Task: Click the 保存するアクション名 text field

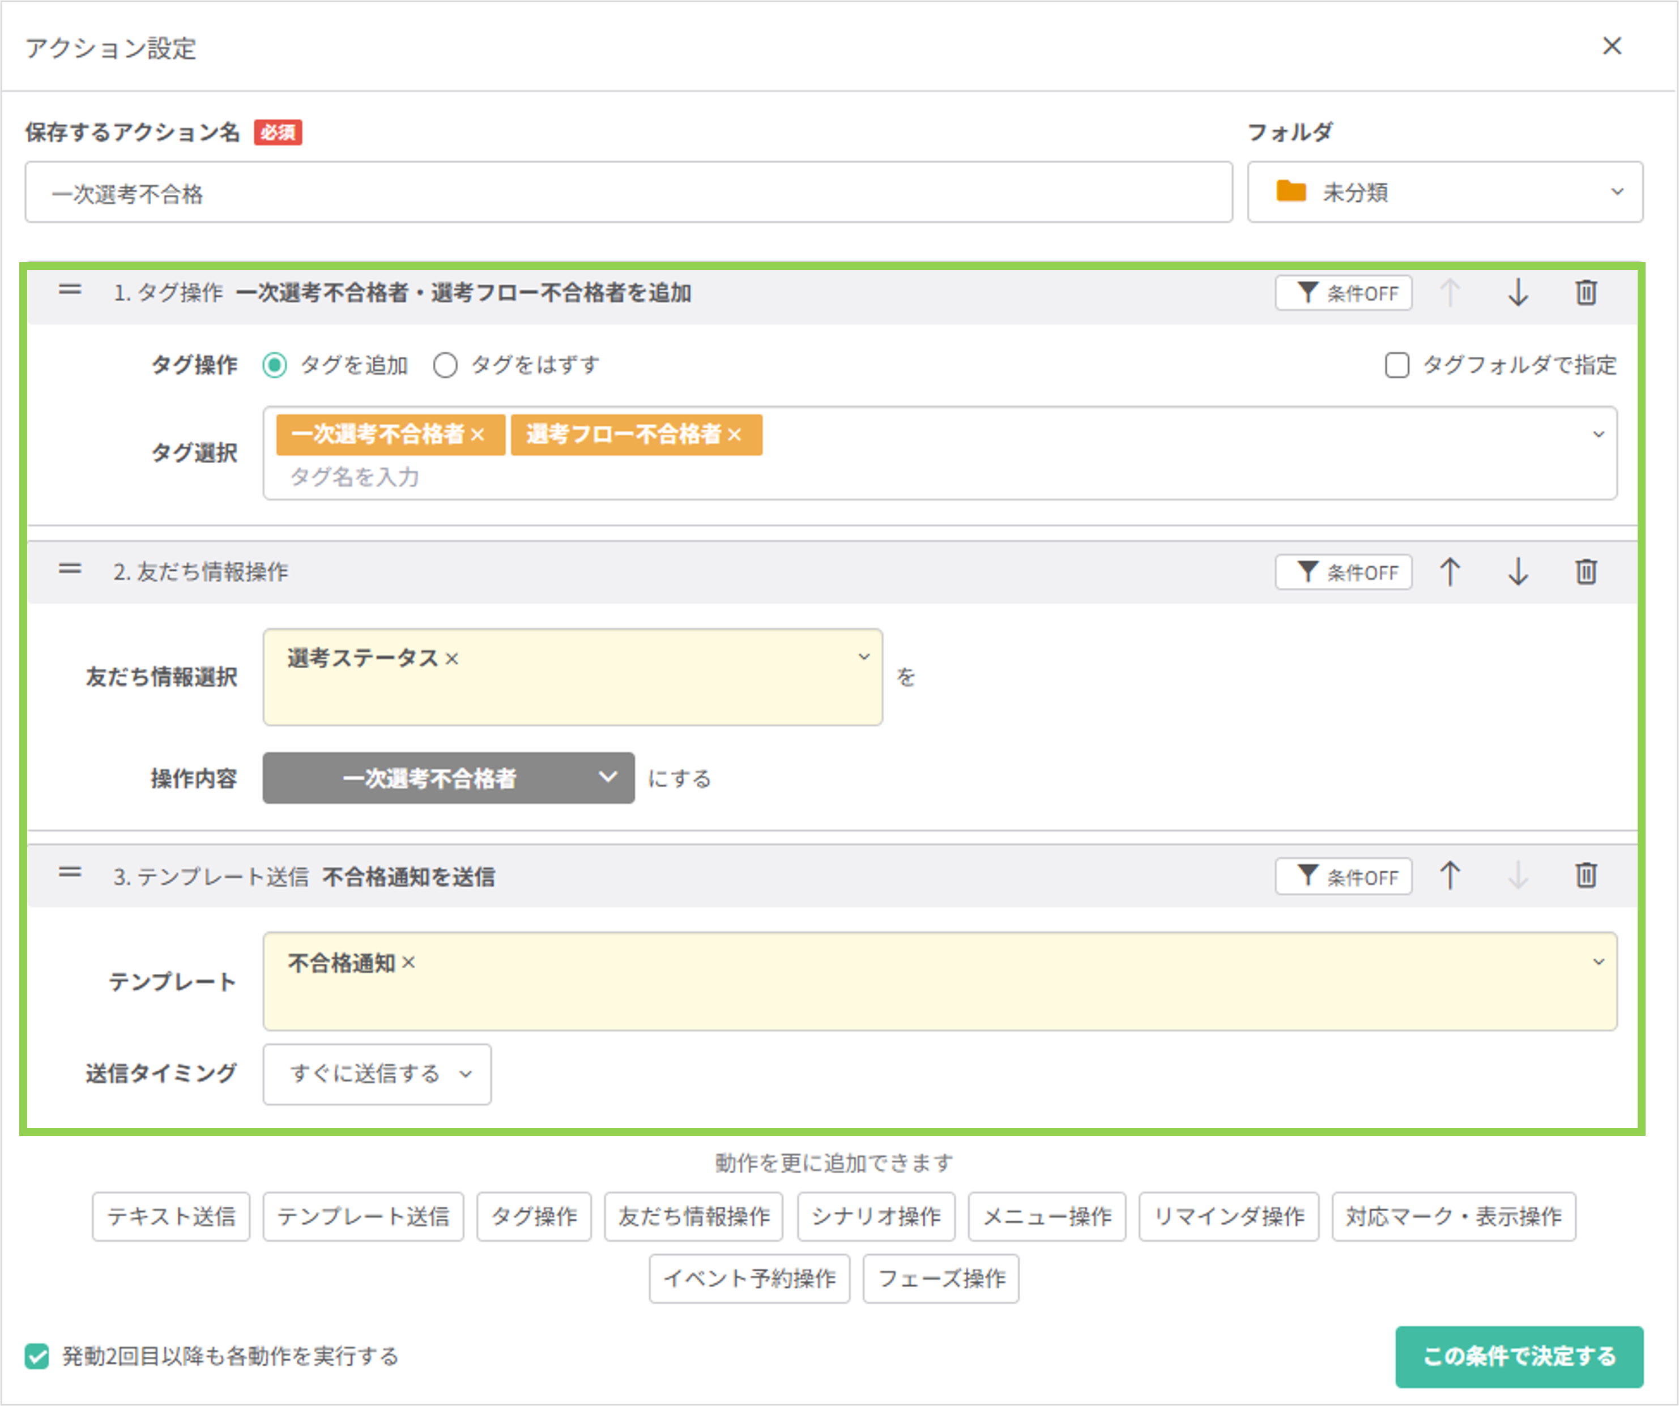Action: point(628,193)
